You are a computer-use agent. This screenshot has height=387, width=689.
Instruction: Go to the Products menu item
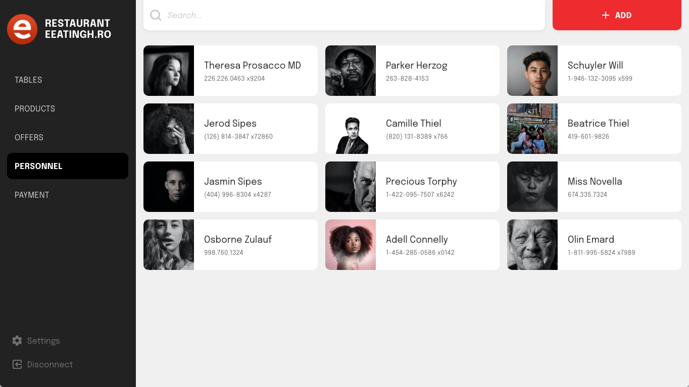tap(35, 108)
